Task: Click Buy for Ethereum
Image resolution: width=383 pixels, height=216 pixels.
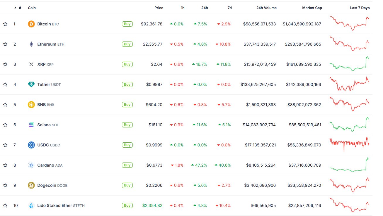Action: click(127, 44)
